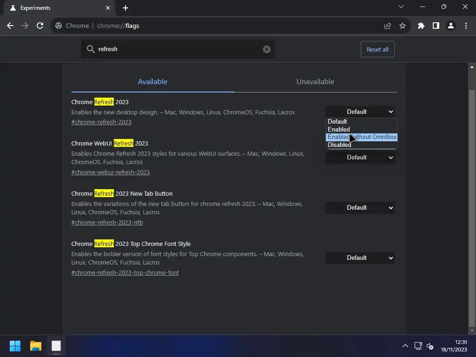Select the Experiments browser tab
476x357 pixels.
(59, 8)
